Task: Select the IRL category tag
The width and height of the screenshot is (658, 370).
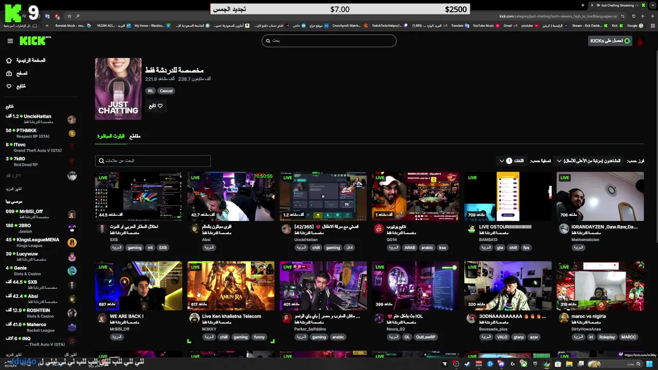Action: pos(151,91)
